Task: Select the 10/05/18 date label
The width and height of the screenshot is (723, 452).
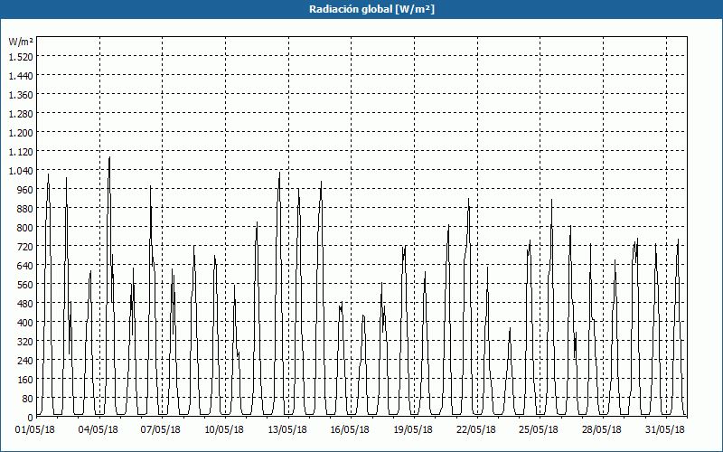Action: [x=224, y=429]
